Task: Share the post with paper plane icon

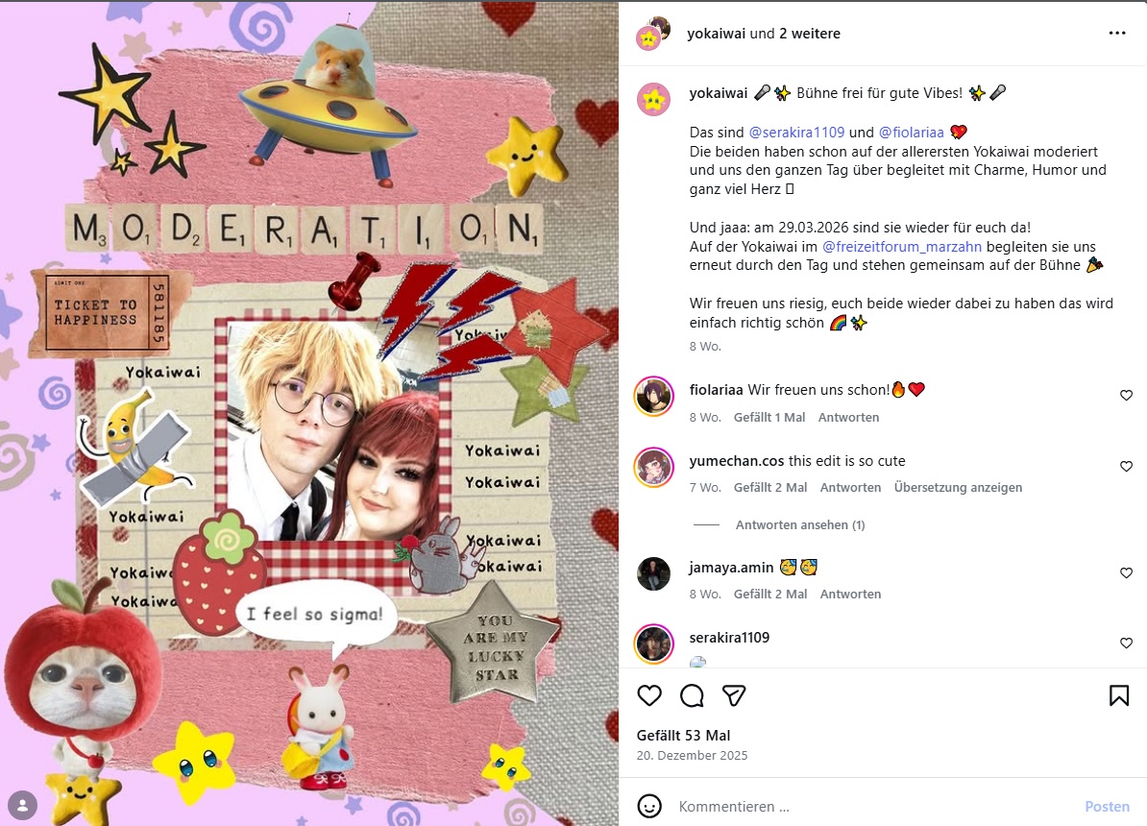Action: tap(734, 695)
